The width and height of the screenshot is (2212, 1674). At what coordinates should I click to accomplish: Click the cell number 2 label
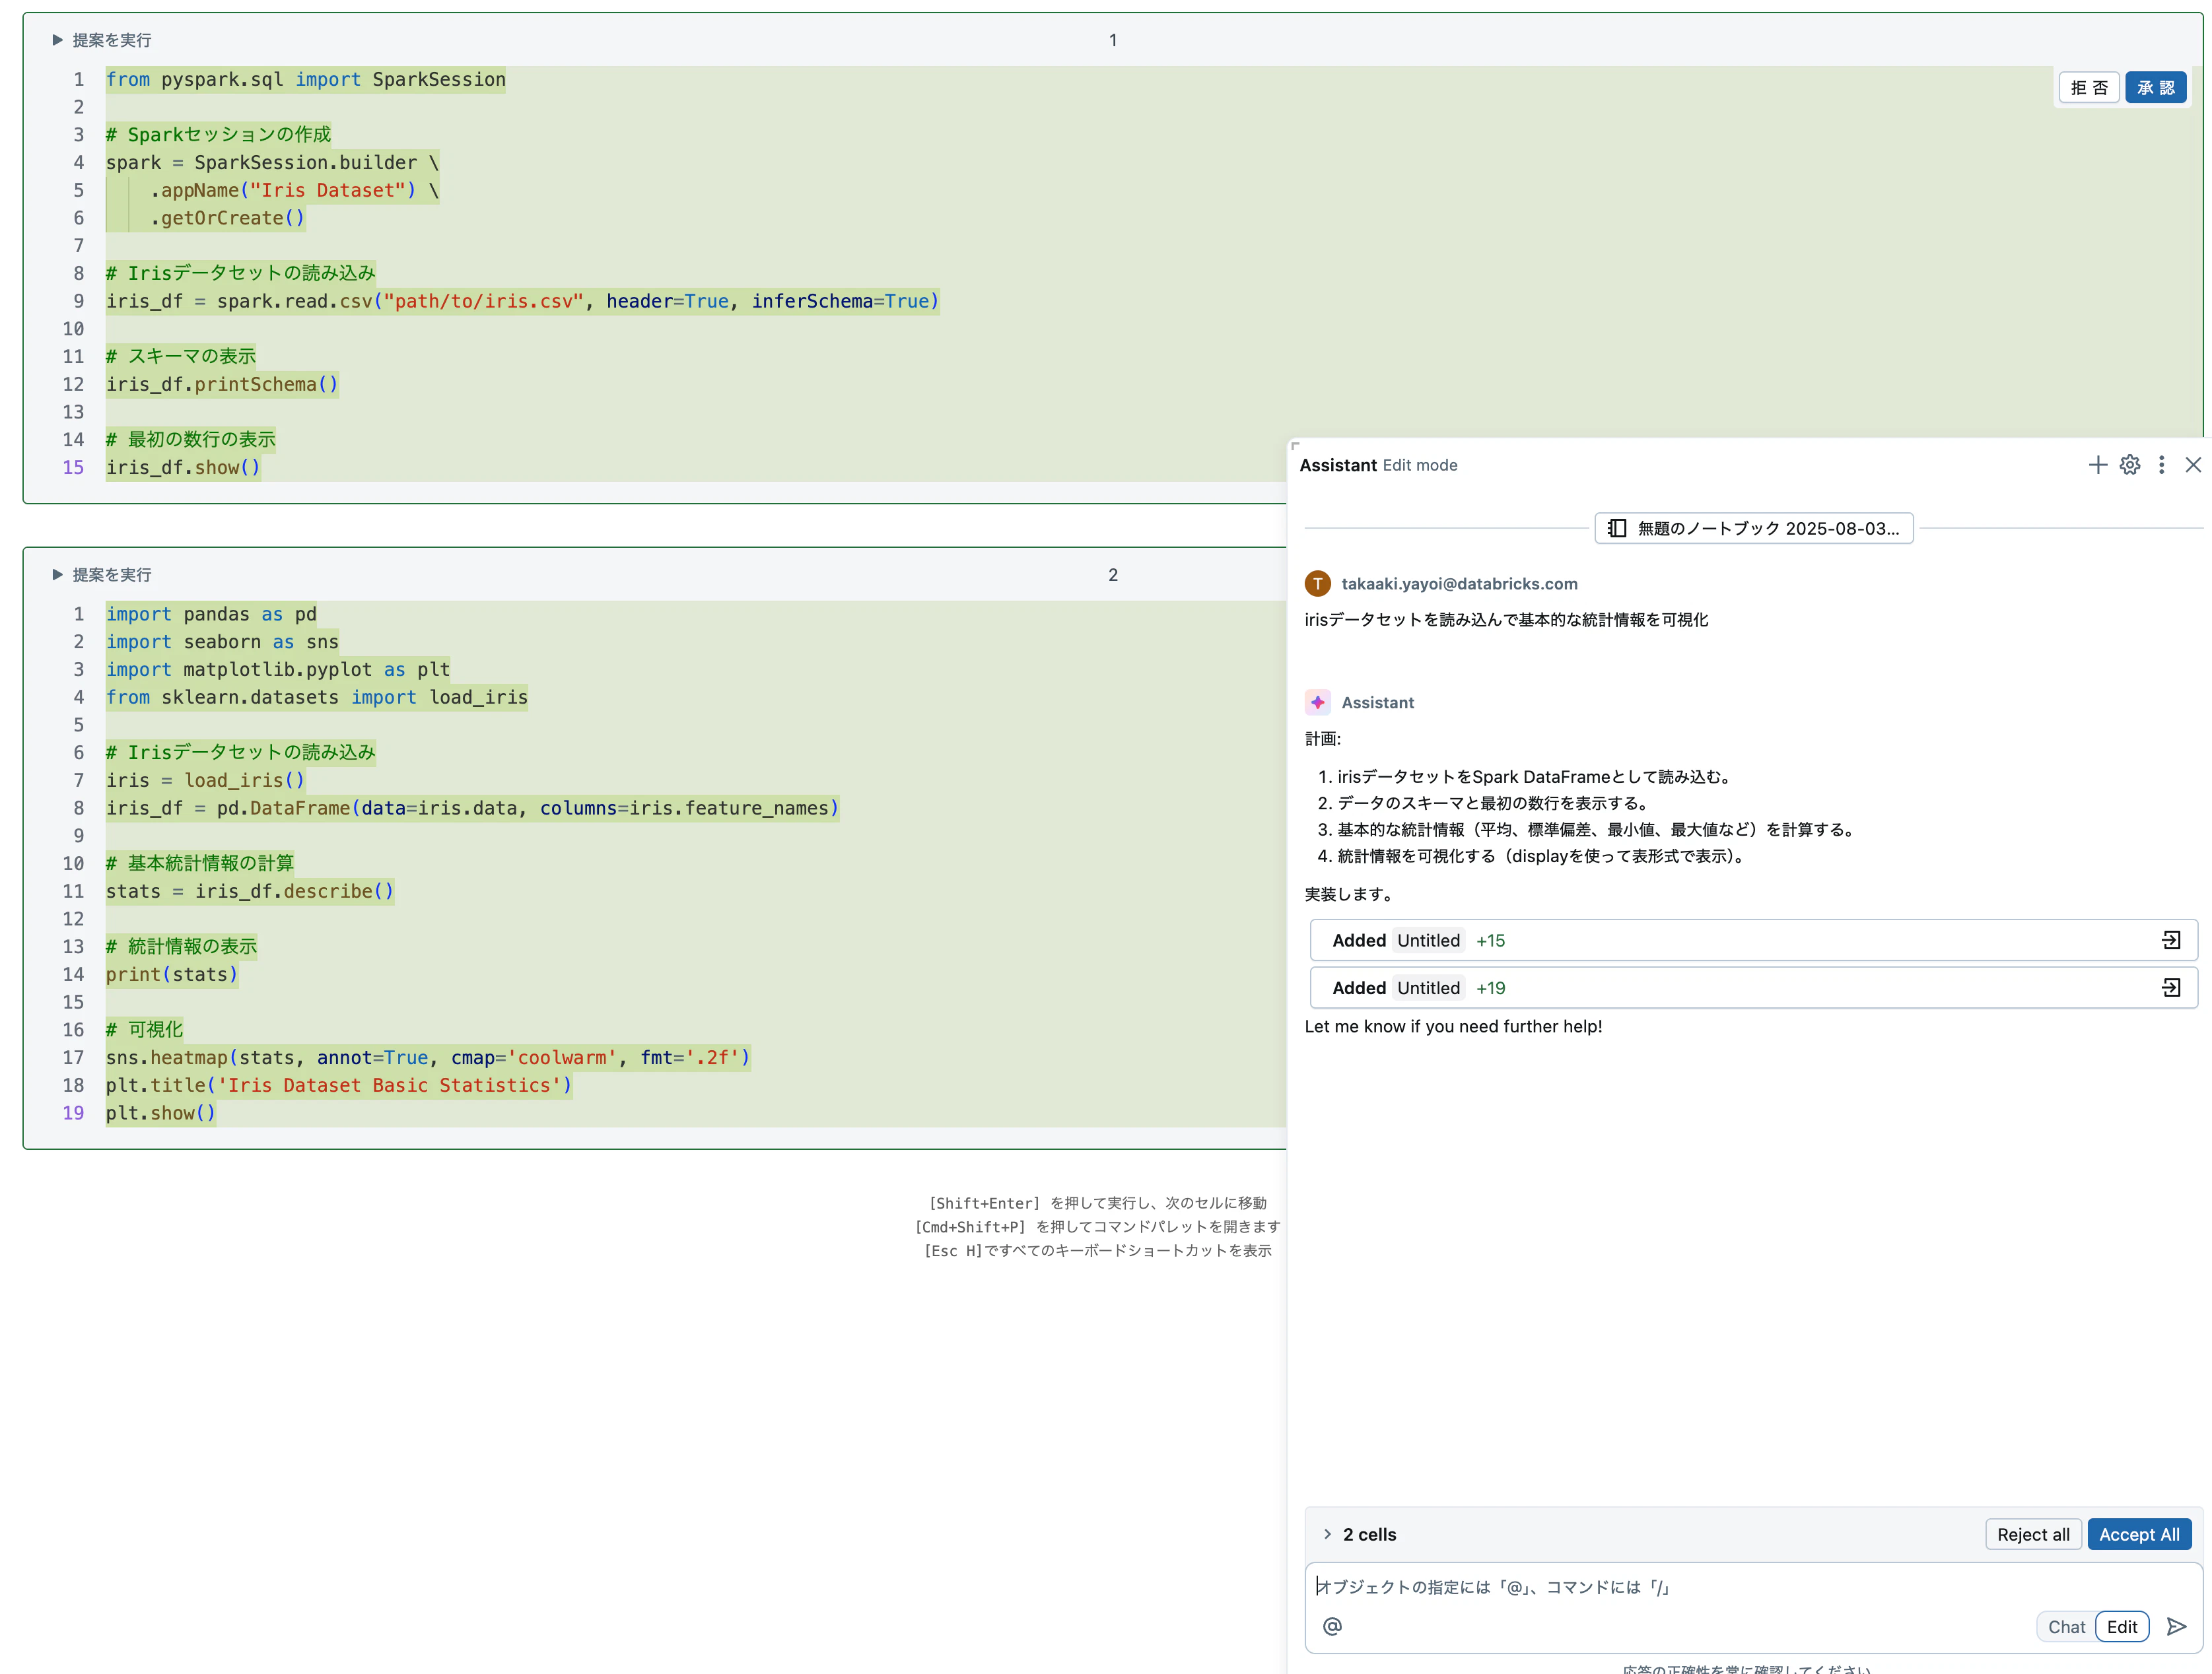click(1112, 575)
